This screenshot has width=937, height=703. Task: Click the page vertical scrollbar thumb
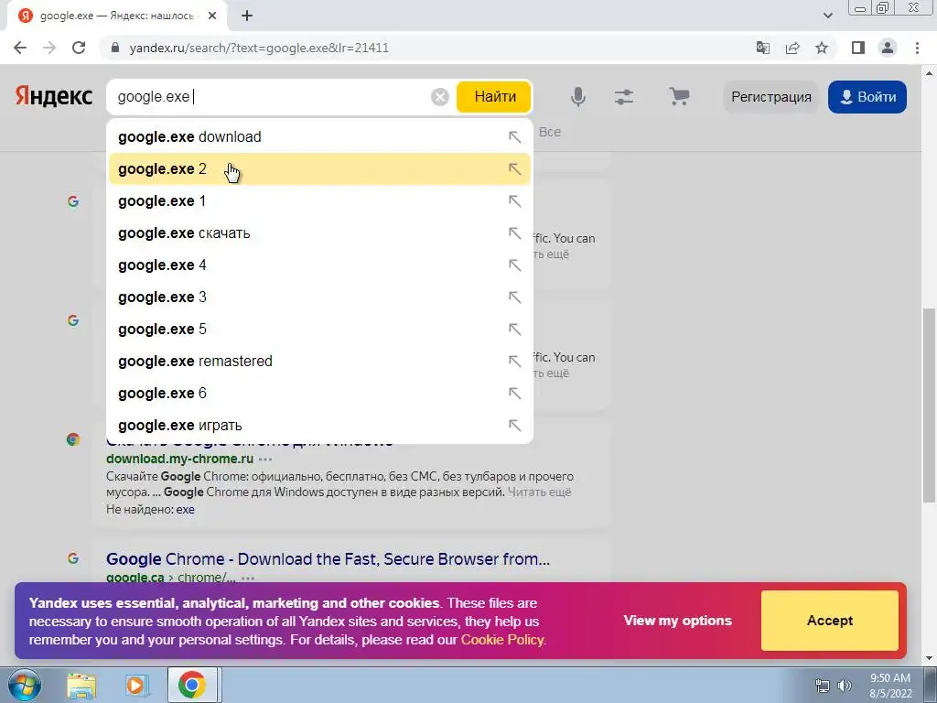point(930,406)
